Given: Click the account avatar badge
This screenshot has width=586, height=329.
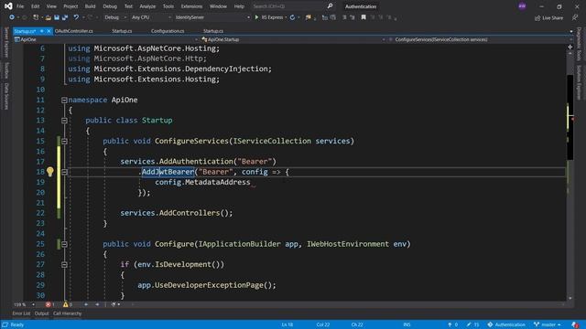Looking at the screenshot, I should (522, 6).
